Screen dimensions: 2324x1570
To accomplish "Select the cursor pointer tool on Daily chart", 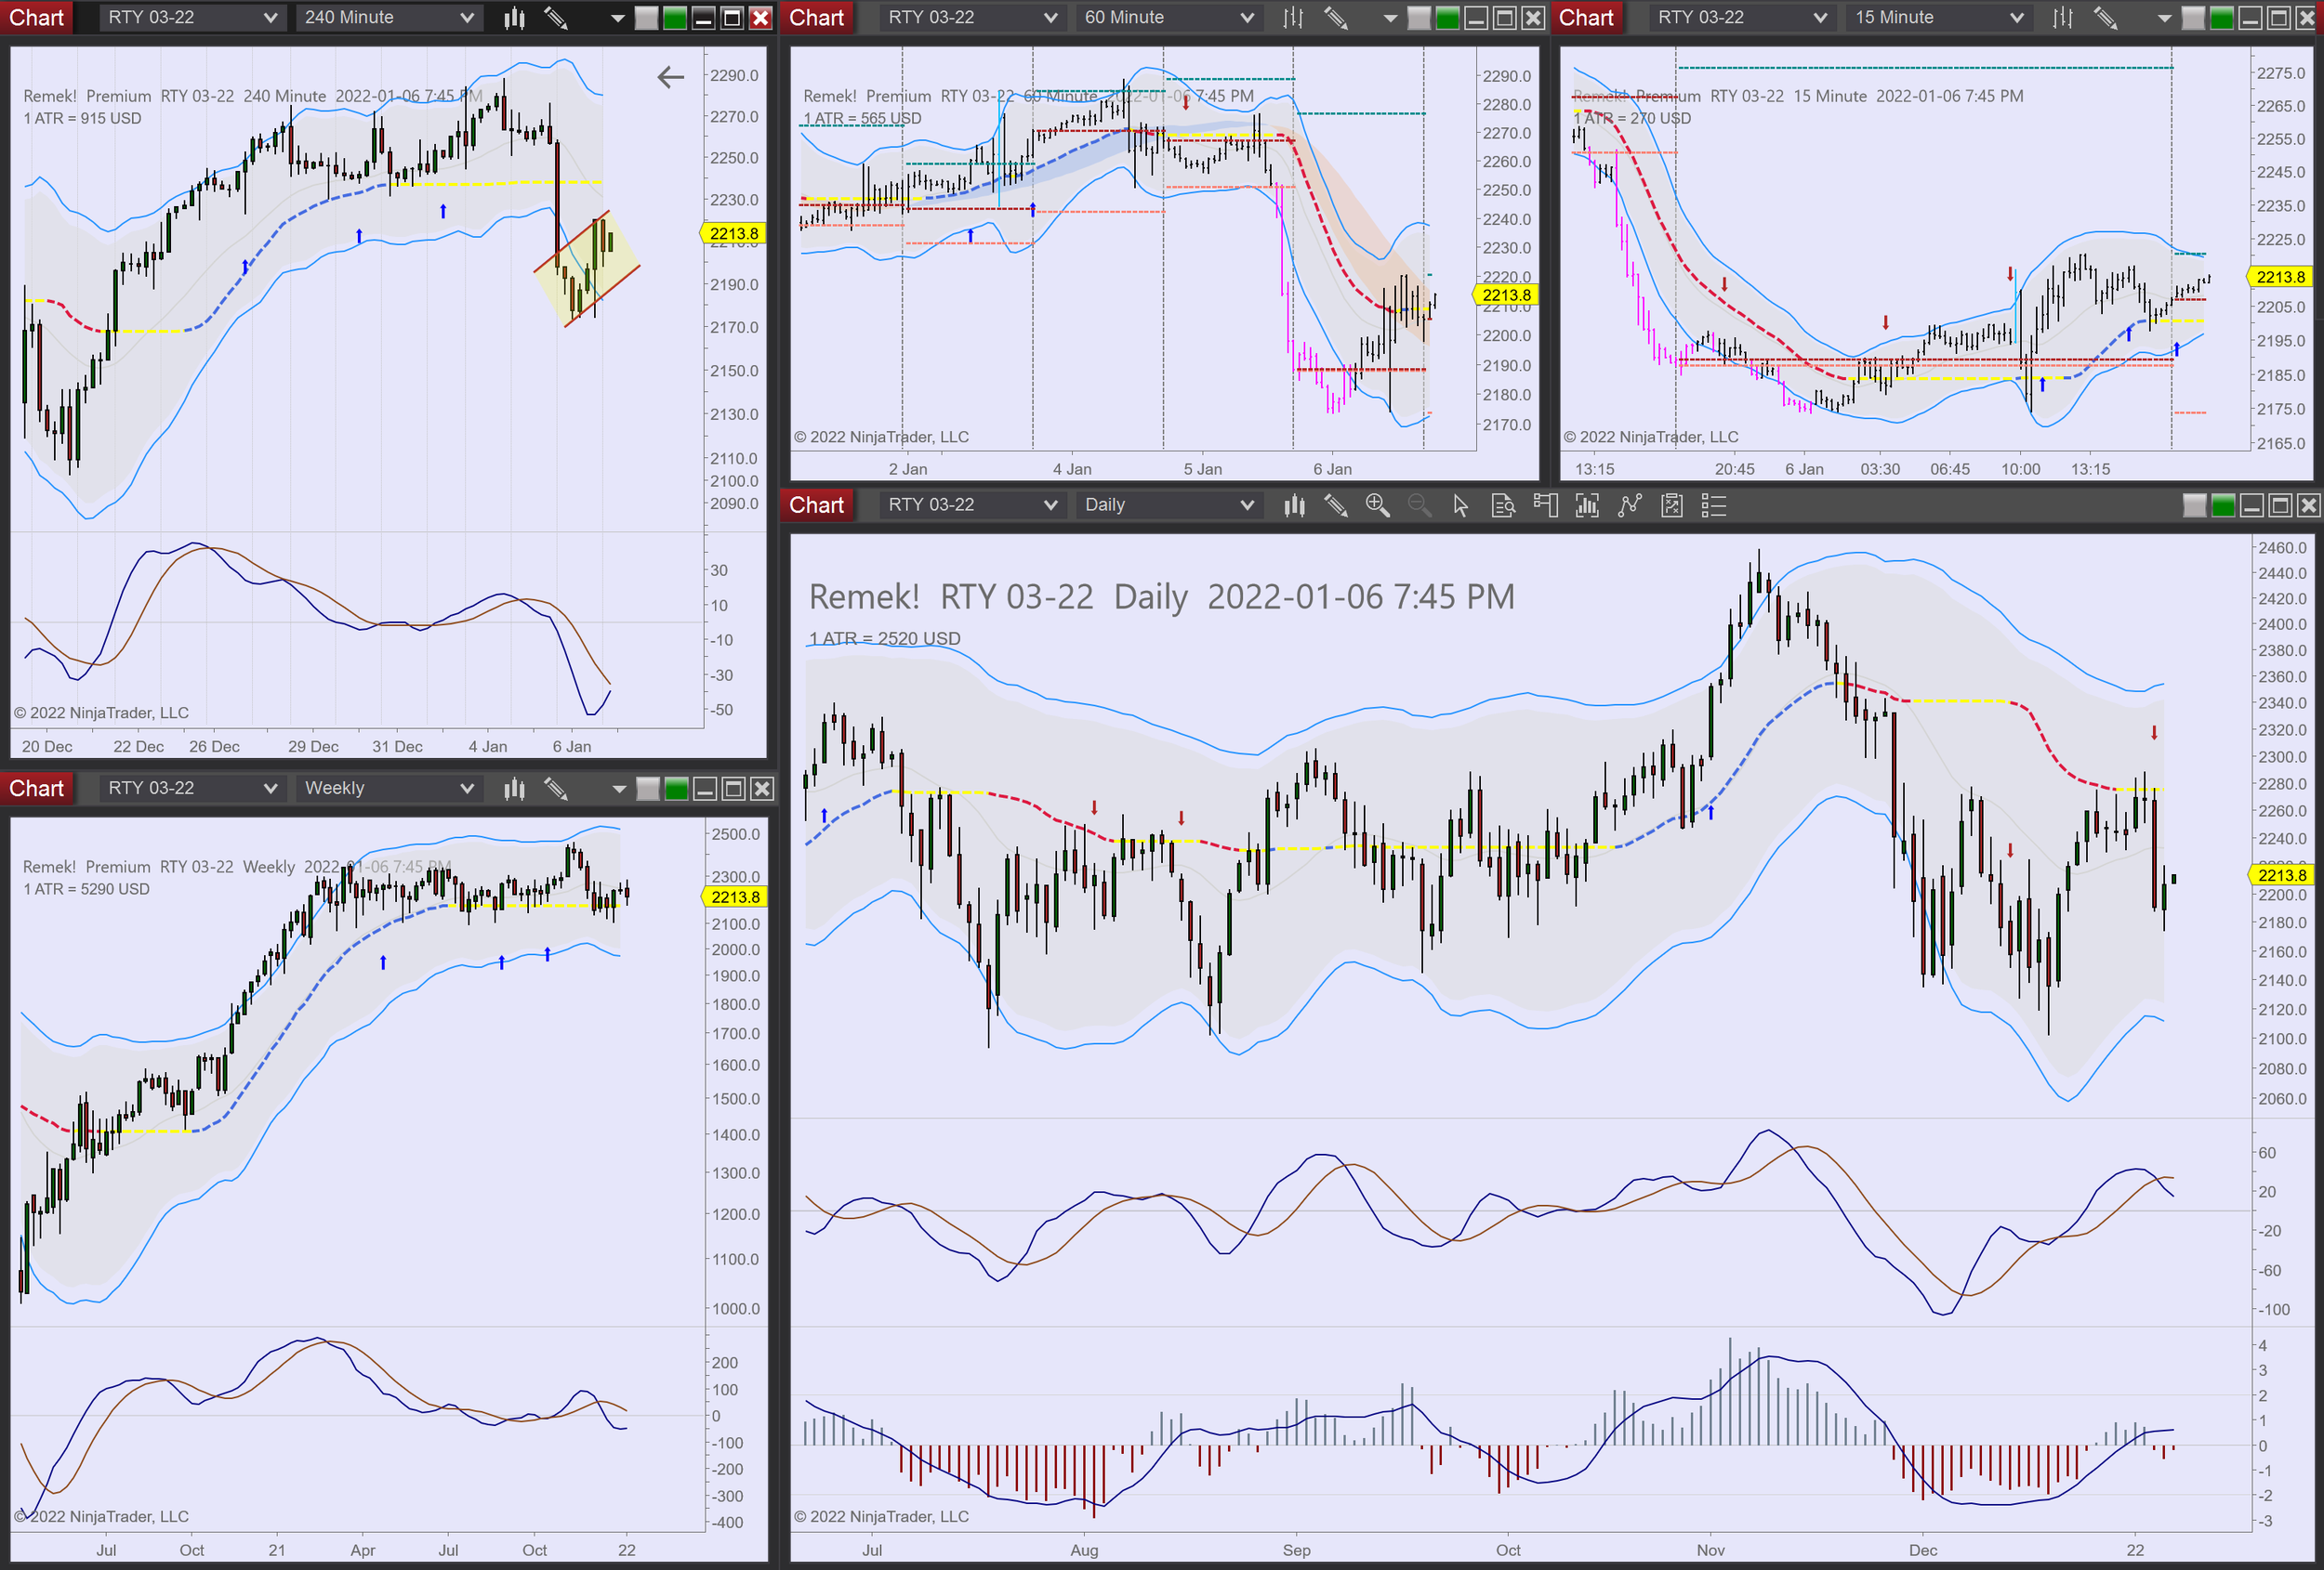I will (x=1460, y=504).
